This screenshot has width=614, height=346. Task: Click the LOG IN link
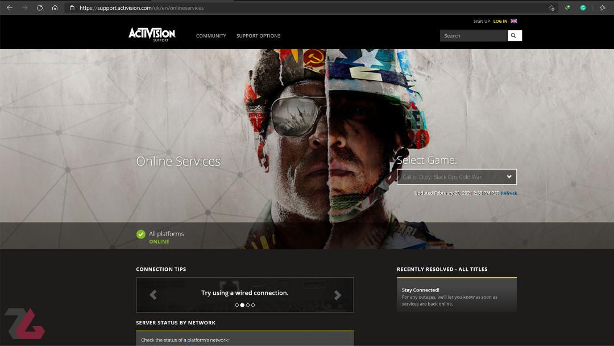[x=500, y=21]
